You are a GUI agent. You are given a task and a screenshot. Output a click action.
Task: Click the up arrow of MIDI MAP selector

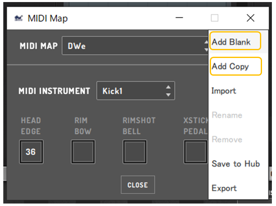click(x=206, y=42)
